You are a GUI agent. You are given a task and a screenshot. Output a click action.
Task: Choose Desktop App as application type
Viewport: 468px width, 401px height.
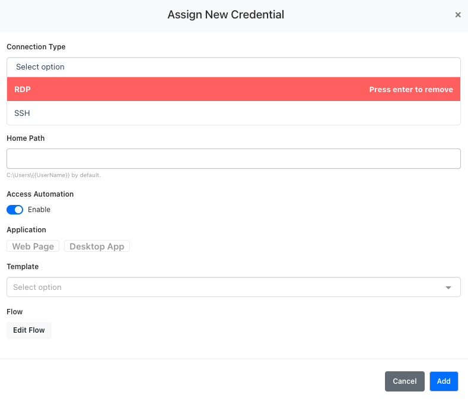coord(97,246)
